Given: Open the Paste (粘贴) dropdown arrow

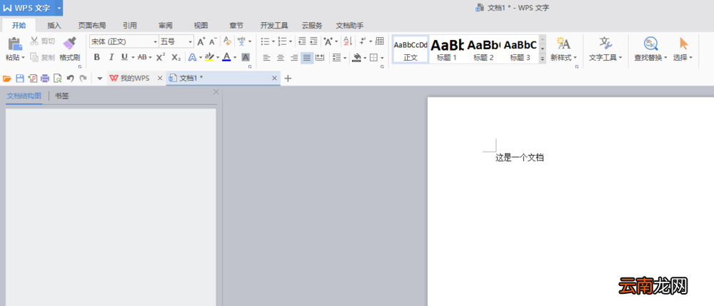Looking at the screenshot, I should point(23,58).
